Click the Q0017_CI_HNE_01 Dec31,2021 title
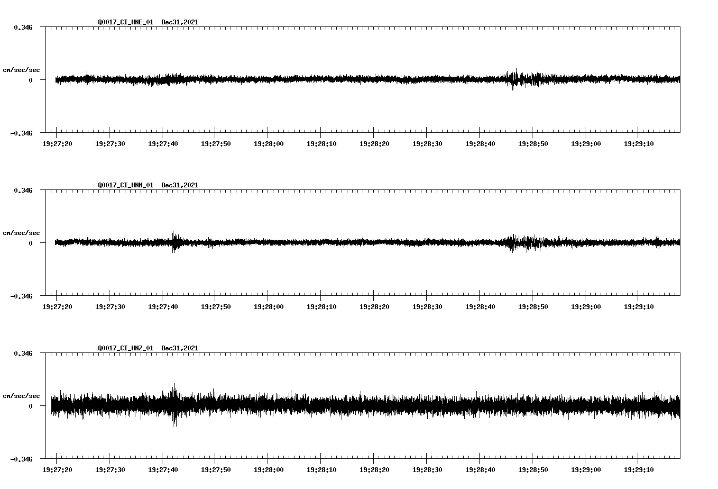 coord(148,22)
